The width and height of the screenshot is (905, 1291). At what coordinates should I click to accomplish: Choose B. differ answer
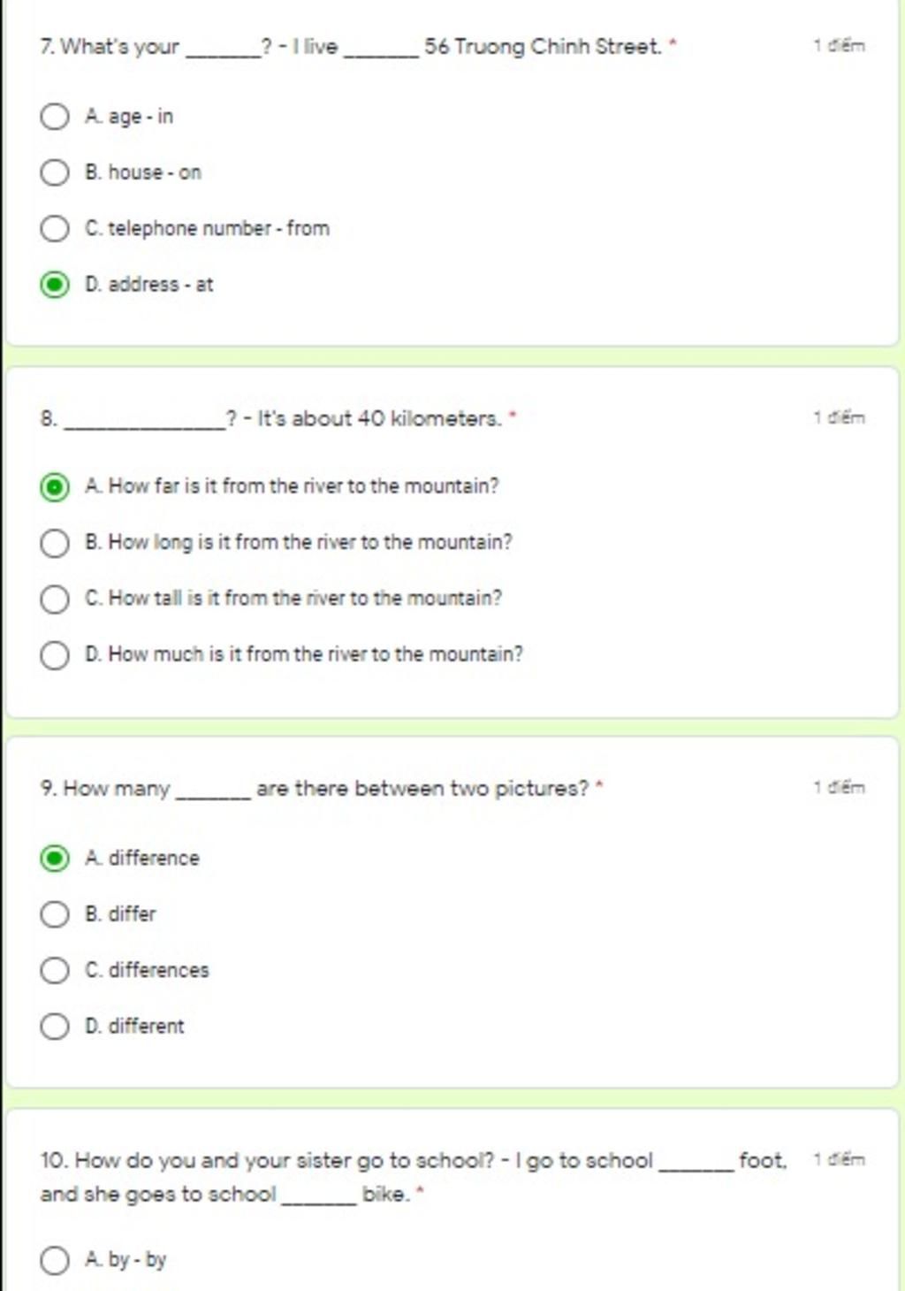coord(55,914)
